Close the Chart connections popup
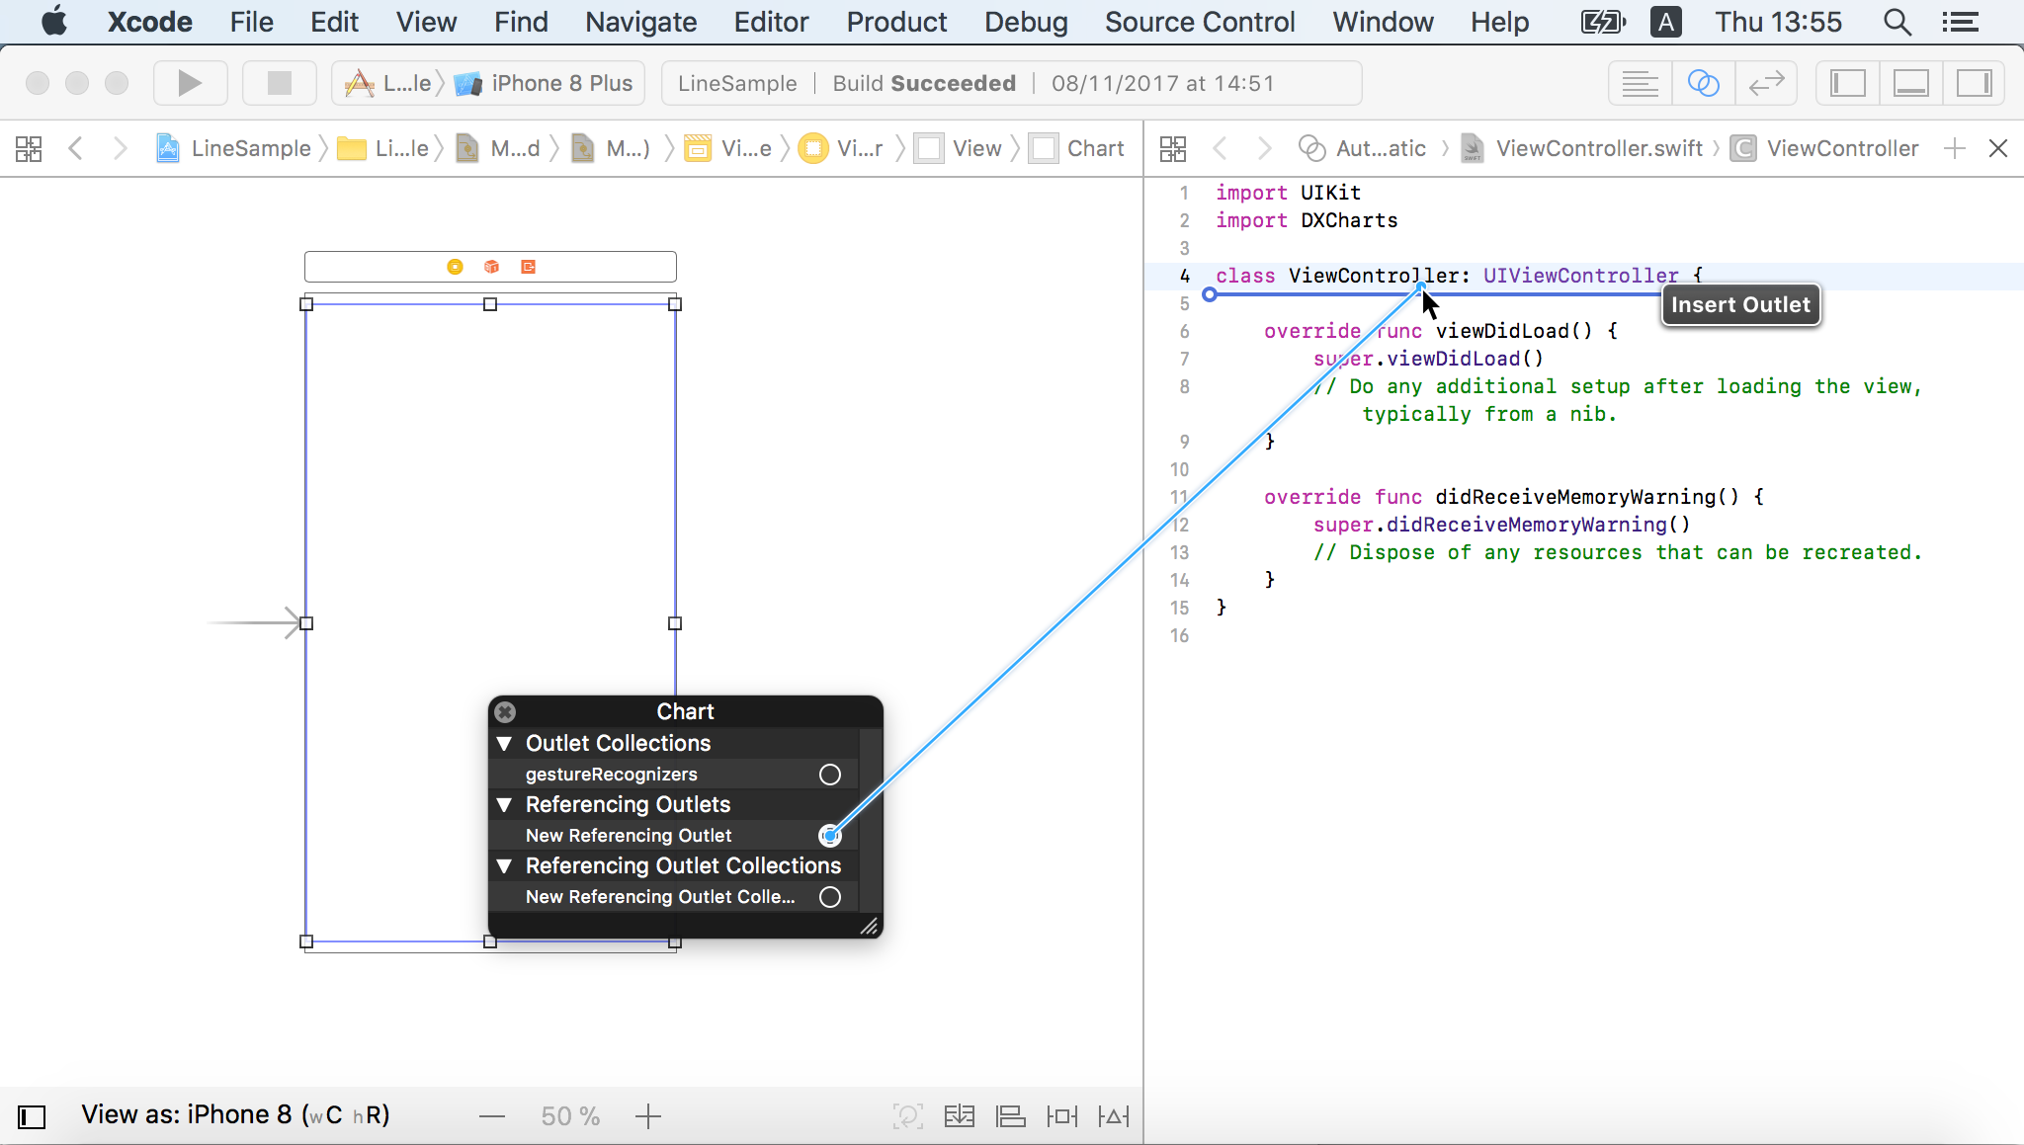 click(505, 711)
